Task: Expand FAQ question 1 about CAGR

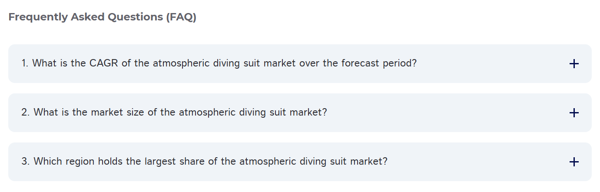Action: click(x=300, y=63)
